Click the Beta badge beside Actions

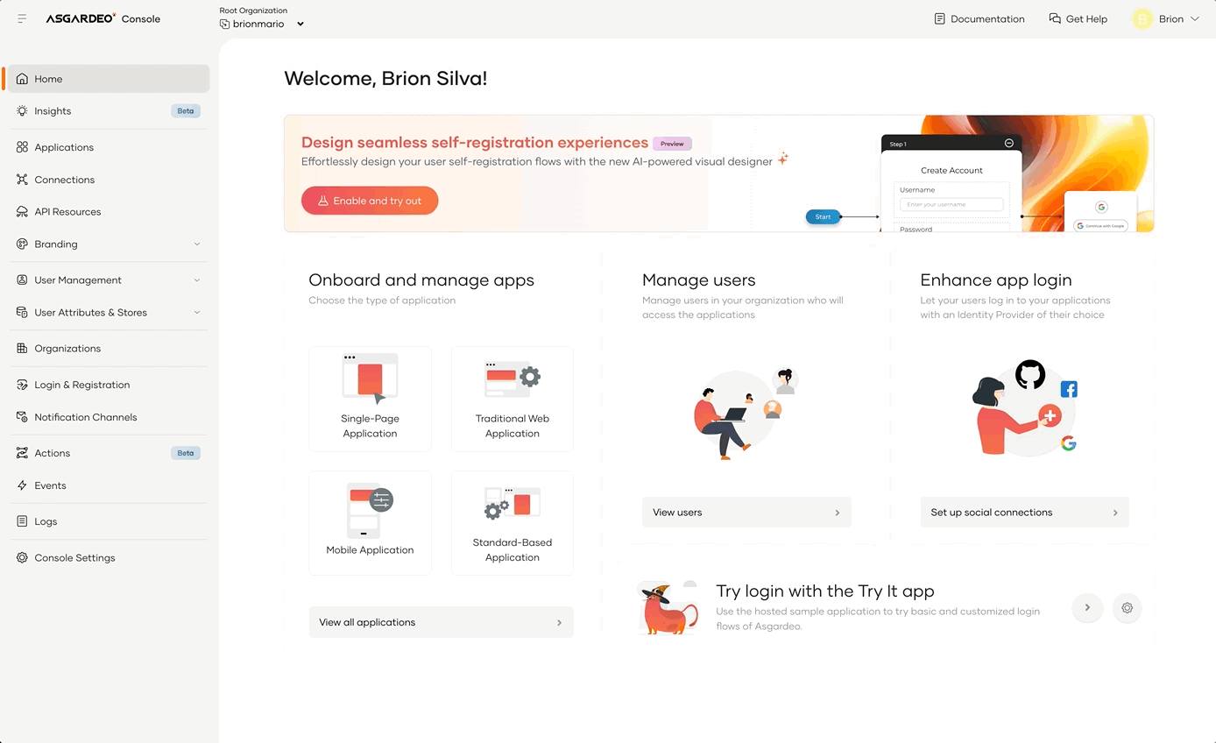186,453
